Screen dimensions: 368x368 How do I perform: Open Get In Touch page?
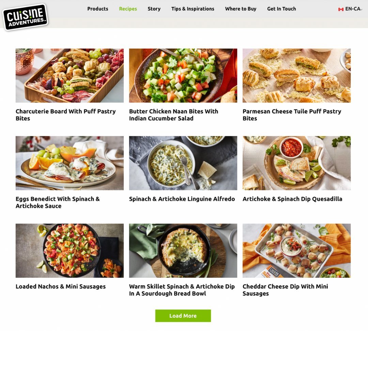tap(281, 9)
